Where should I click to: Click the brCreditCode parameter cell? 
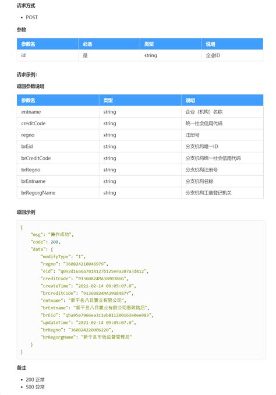(58, 158)
